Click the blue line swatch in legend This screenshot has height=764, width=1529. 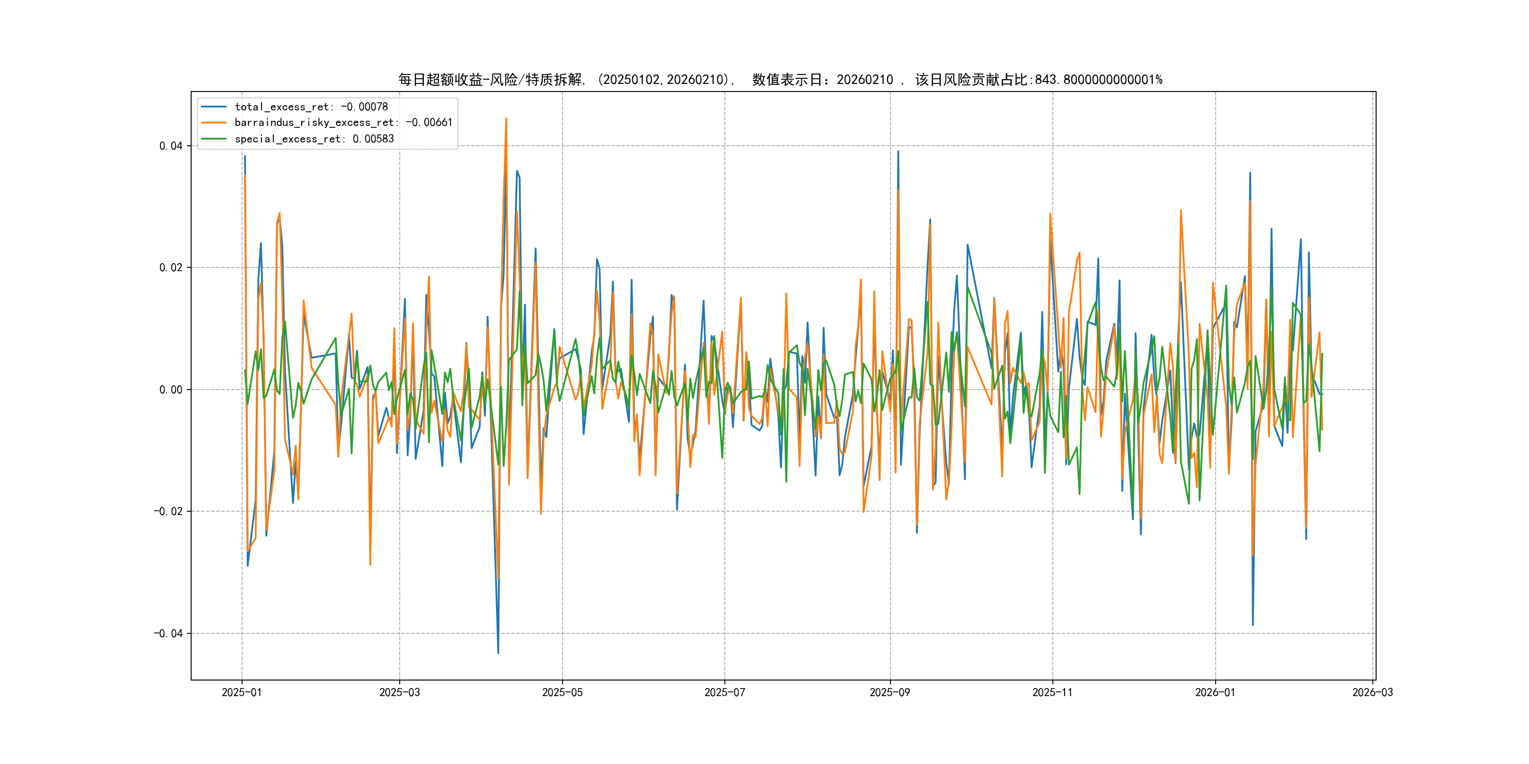point(214,107)
